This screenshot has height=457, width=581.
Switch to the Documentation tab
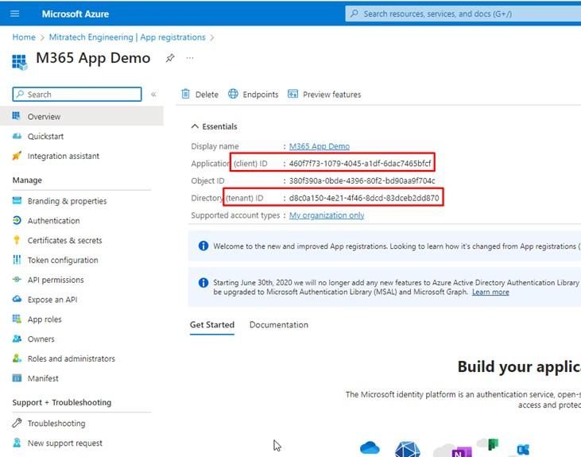click(x=279, y=325)
